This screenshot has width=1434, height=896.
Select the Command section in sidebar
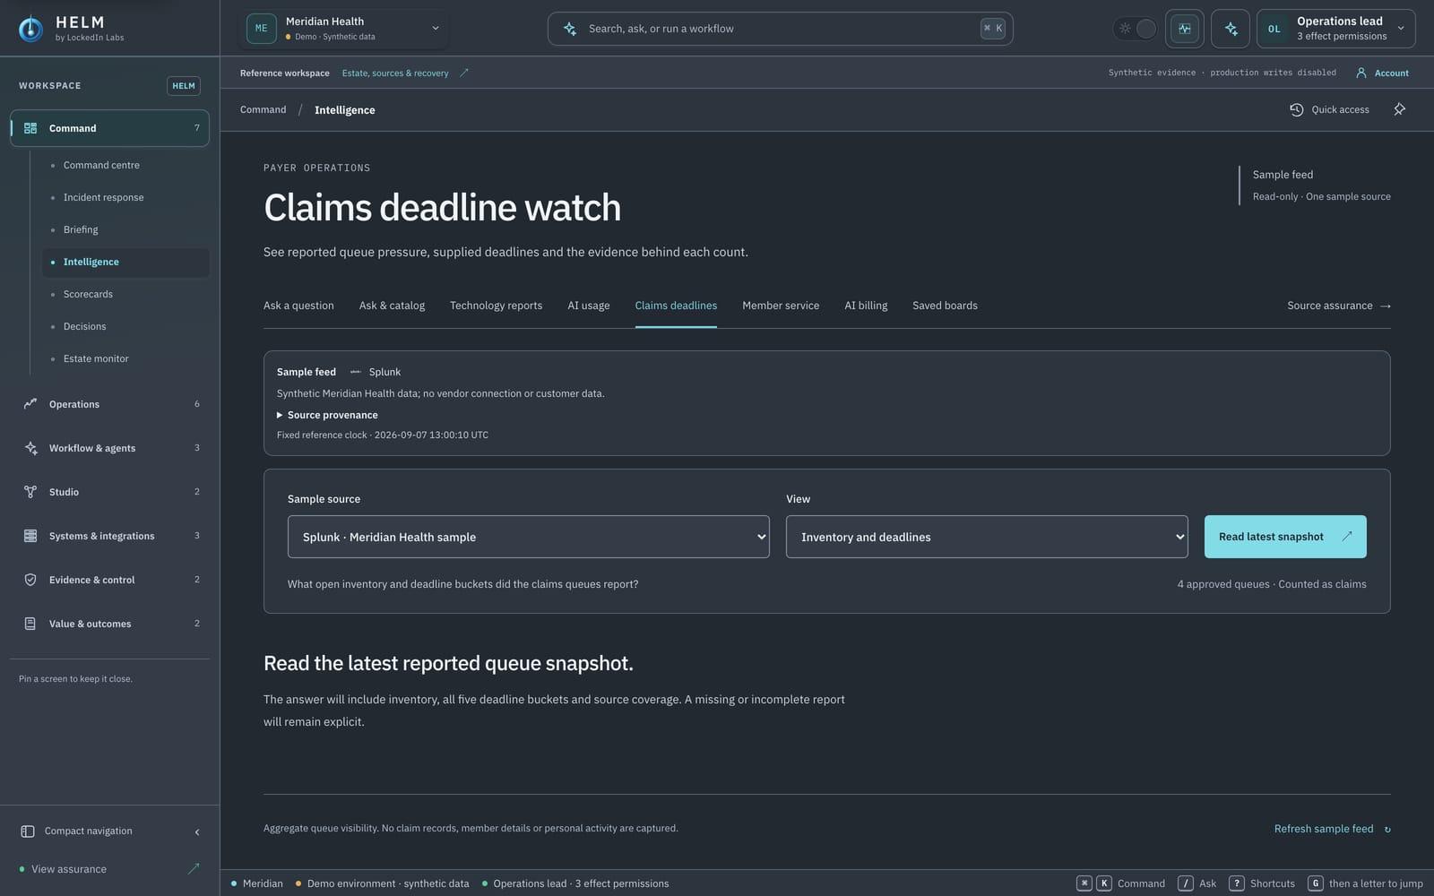tap(109, 128)
